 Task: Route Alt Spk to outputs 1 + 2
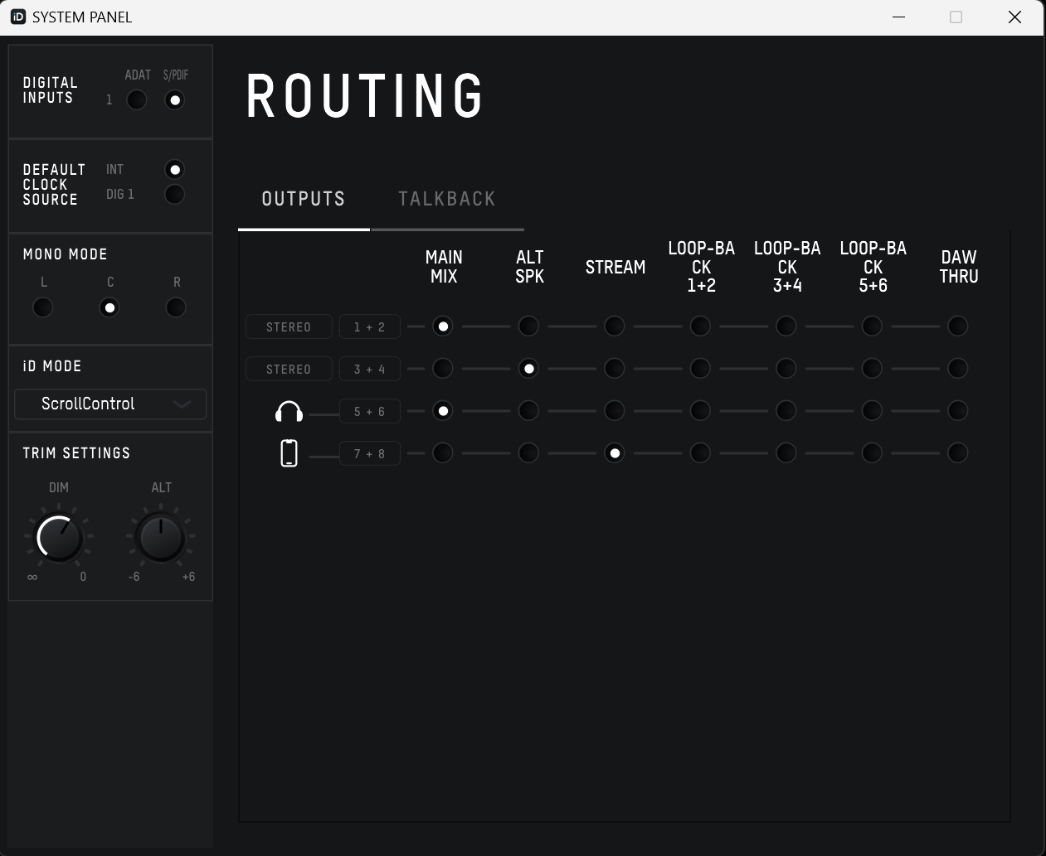528,326
